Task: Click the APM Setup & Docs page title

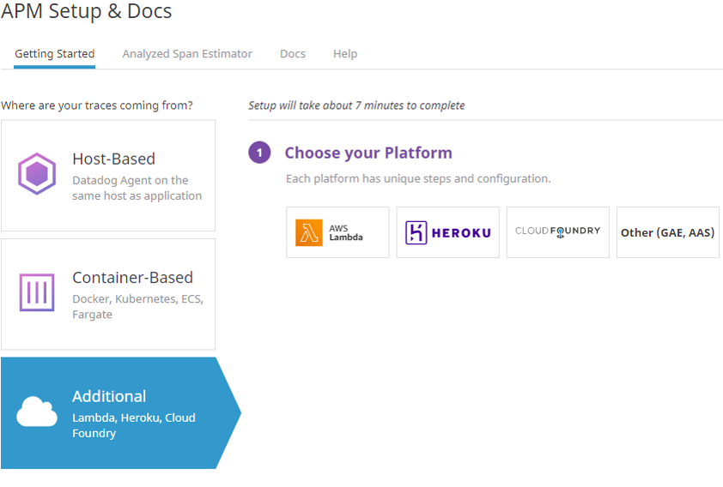Action: point(87,12)
